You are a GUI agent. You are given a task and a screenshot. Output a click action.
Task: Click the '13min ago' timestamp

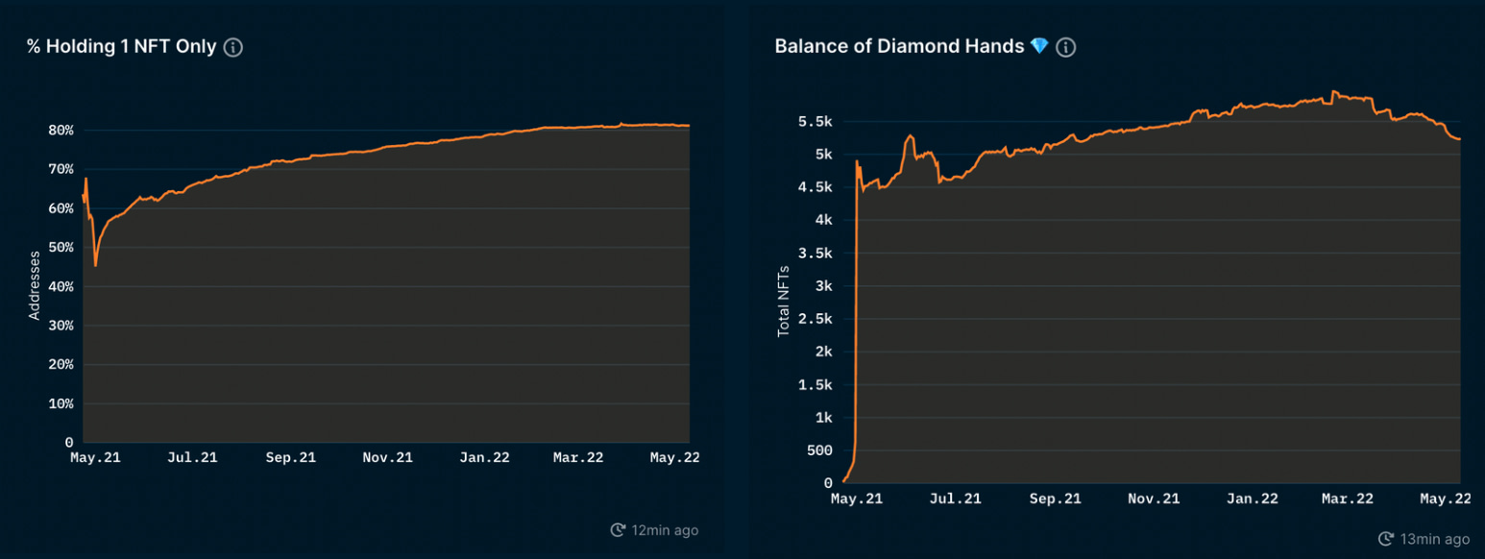tap(1433, 539)
